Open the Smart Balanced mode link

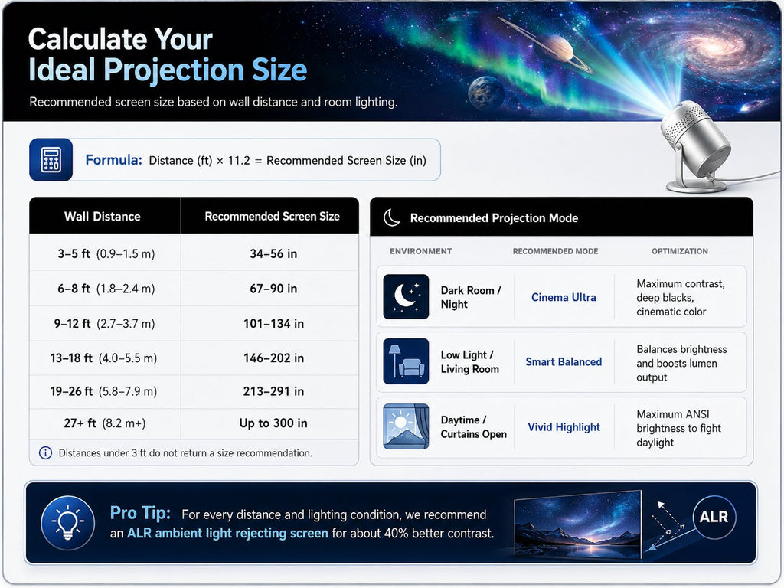click(563, 361)
